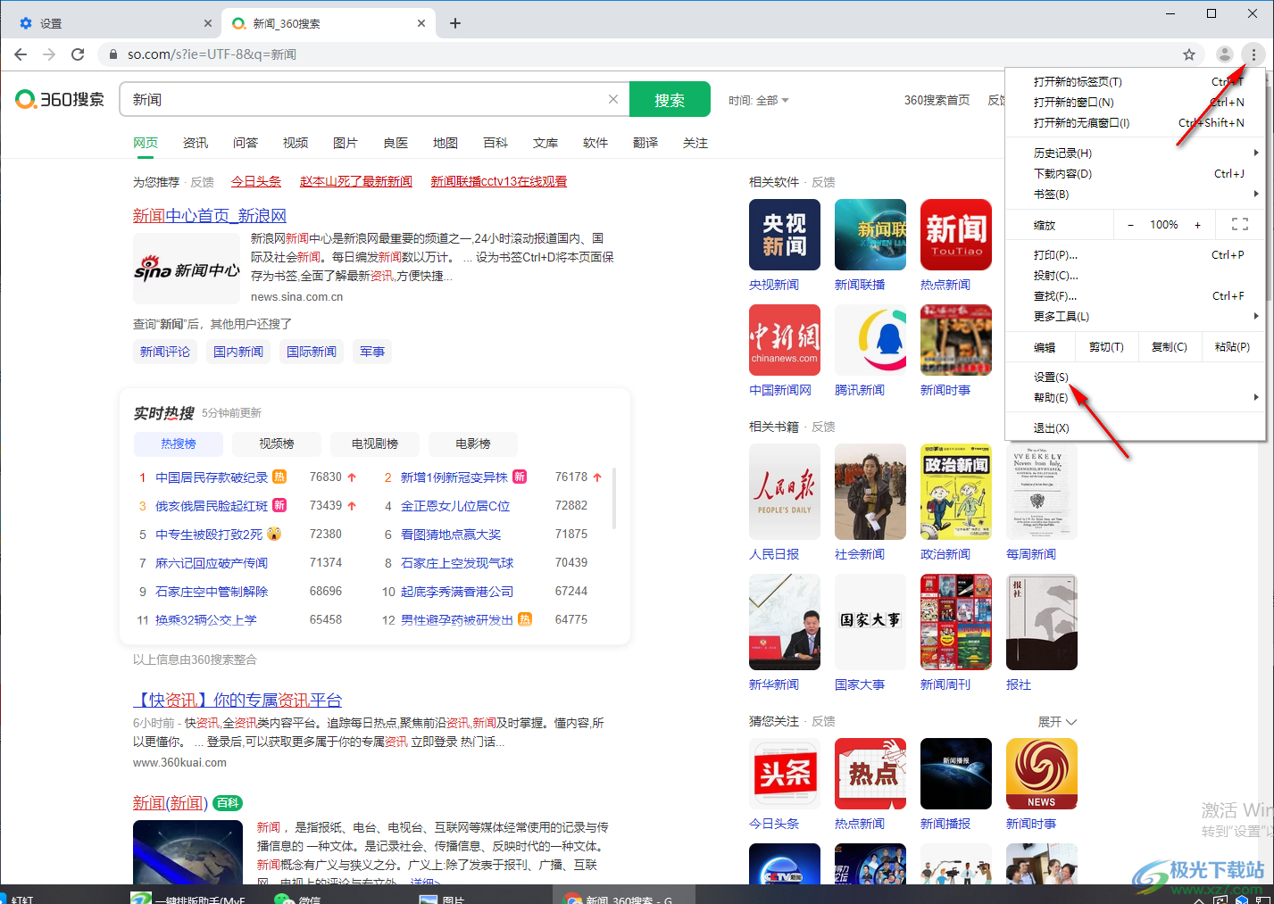The width and height of the screenshot is (1274, 904).
Task: Open the profile avatar icon
Action: coord(1225,54)
